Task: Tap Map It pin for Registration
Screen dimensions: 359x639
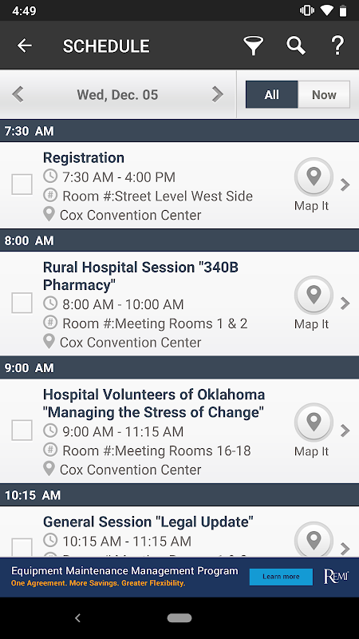Action: [x=314, y=177]
